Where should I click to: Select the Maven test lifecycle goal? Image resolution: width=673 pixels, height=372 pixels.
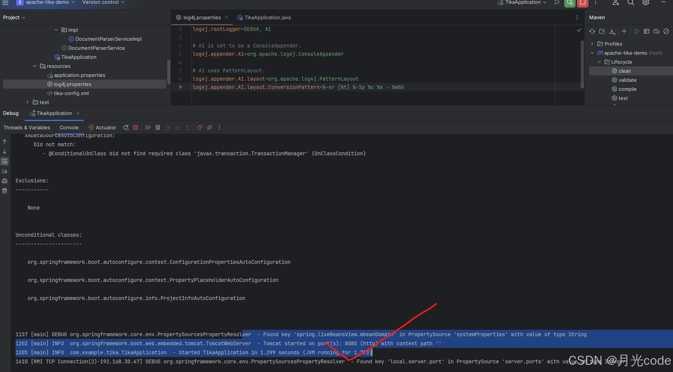620,98
